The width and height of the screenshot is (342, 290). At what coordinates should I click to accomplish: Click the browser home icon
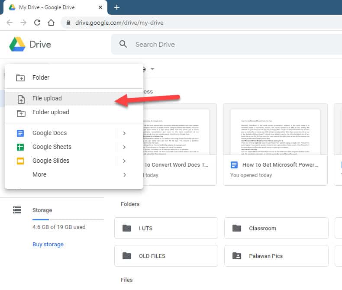coord(51,23)
